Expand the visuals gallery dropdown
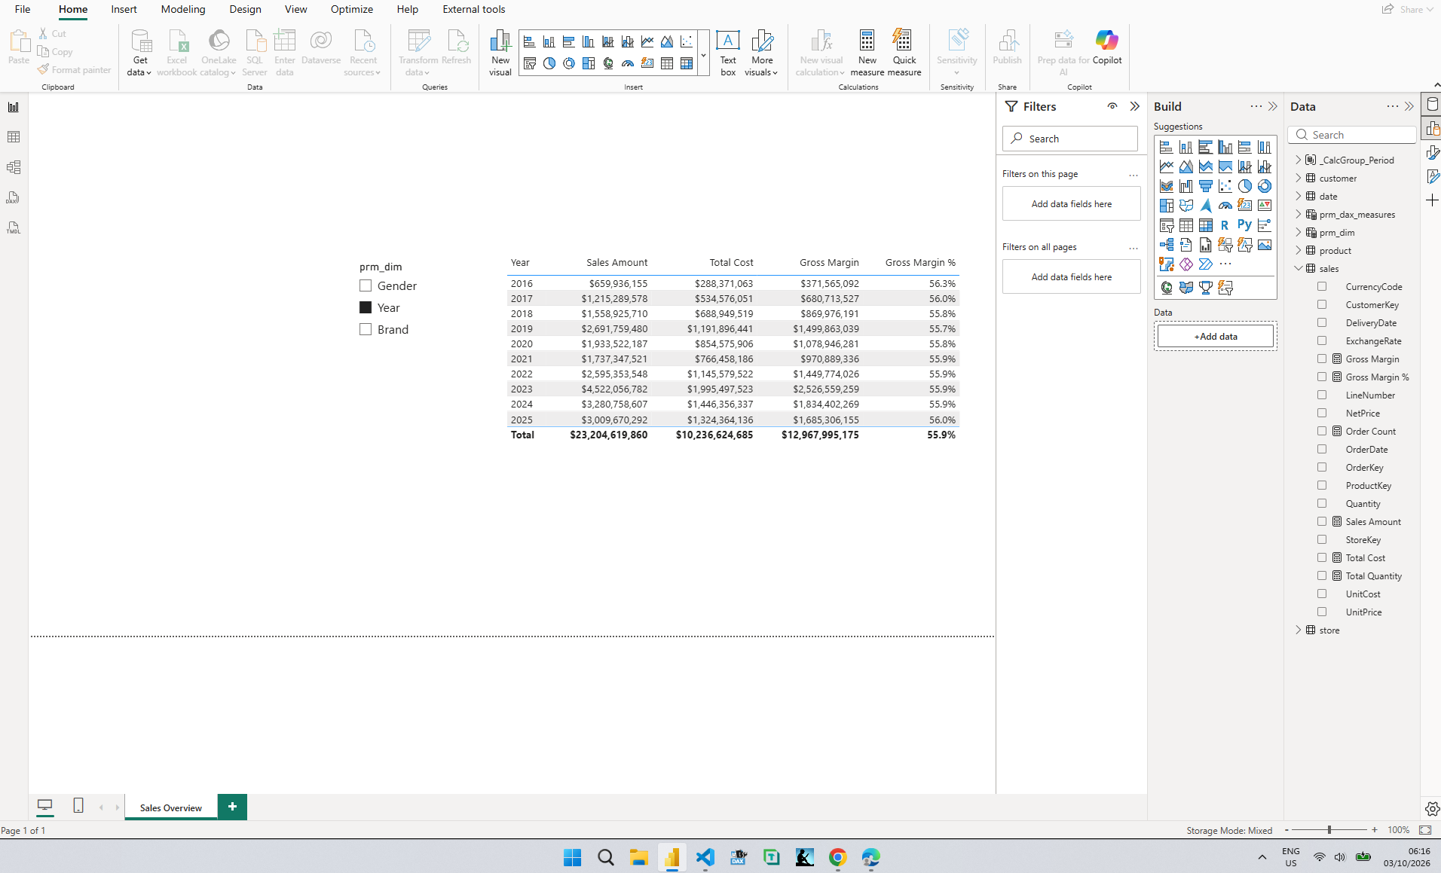This screenshot has height=873, width=1441. pyautogui.click(x=703, y=53)
